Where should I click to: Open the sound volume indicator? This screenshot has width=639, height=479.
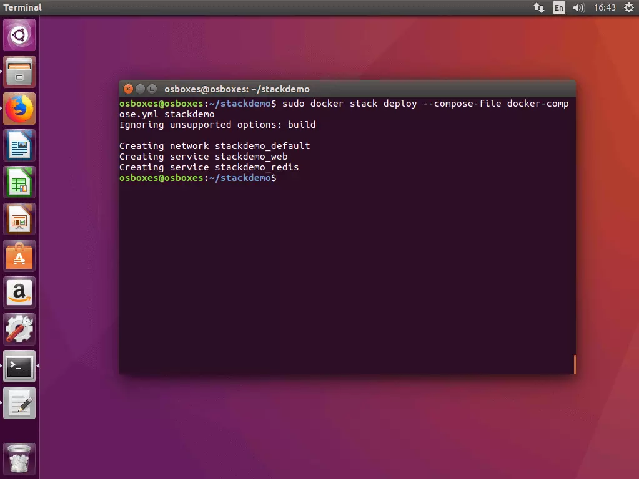[578, 7]
